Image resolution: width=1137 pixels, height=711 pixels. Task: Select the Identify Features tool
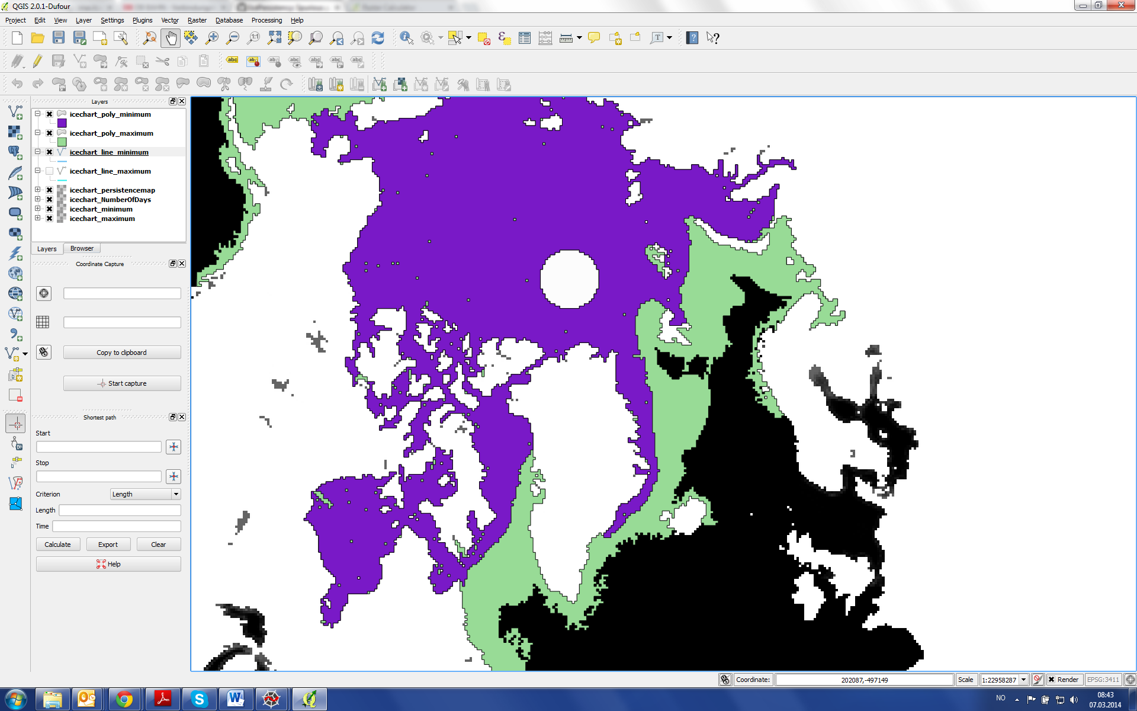(406, 38)
